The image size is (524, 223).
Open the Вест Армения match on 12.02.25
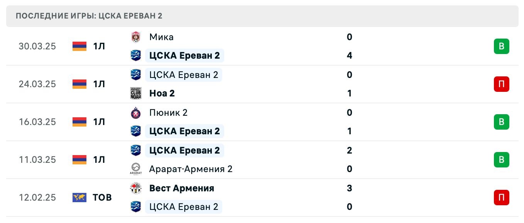pos(262,197)
